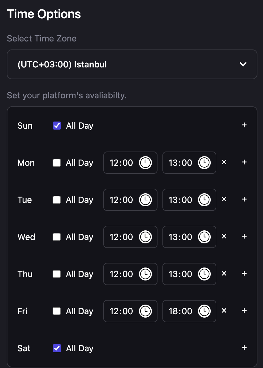The image size is (263, 368).
Task: Uncheck Saturday All Day checkbox
Action: [x=57, y=348]
